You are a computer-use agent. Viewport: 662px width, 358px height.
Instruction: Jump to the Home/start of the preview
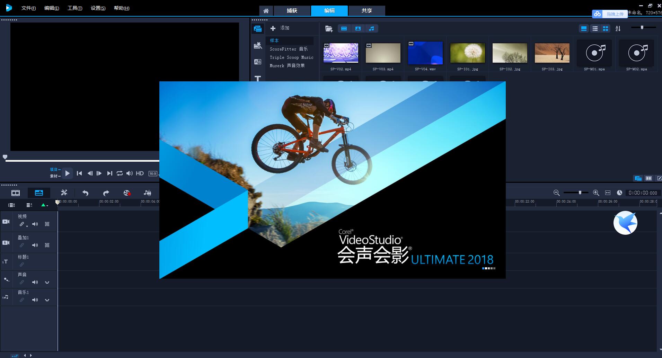[x=79, y=173]
